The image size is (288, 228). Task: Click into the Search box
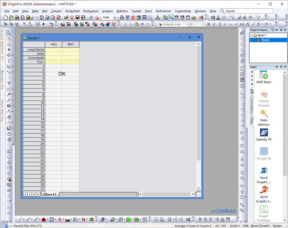point(247,11)
